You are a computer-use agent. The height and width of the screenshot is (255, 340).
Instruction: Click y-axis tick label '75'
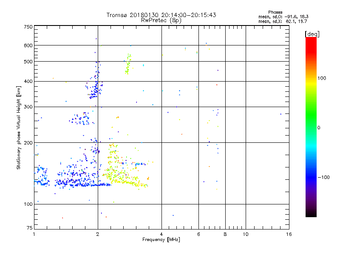click(x=30, y=228)
